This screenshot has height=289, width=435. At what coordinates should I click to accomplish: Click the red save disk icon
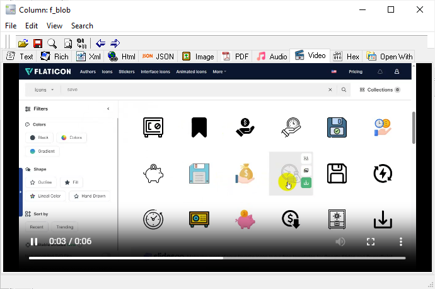coord(37,44)
